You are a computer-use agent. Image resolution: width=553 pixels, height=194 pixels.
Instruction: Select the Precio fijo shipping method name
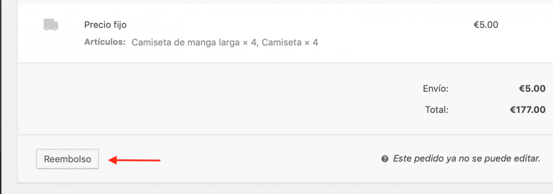coord(106,25)
